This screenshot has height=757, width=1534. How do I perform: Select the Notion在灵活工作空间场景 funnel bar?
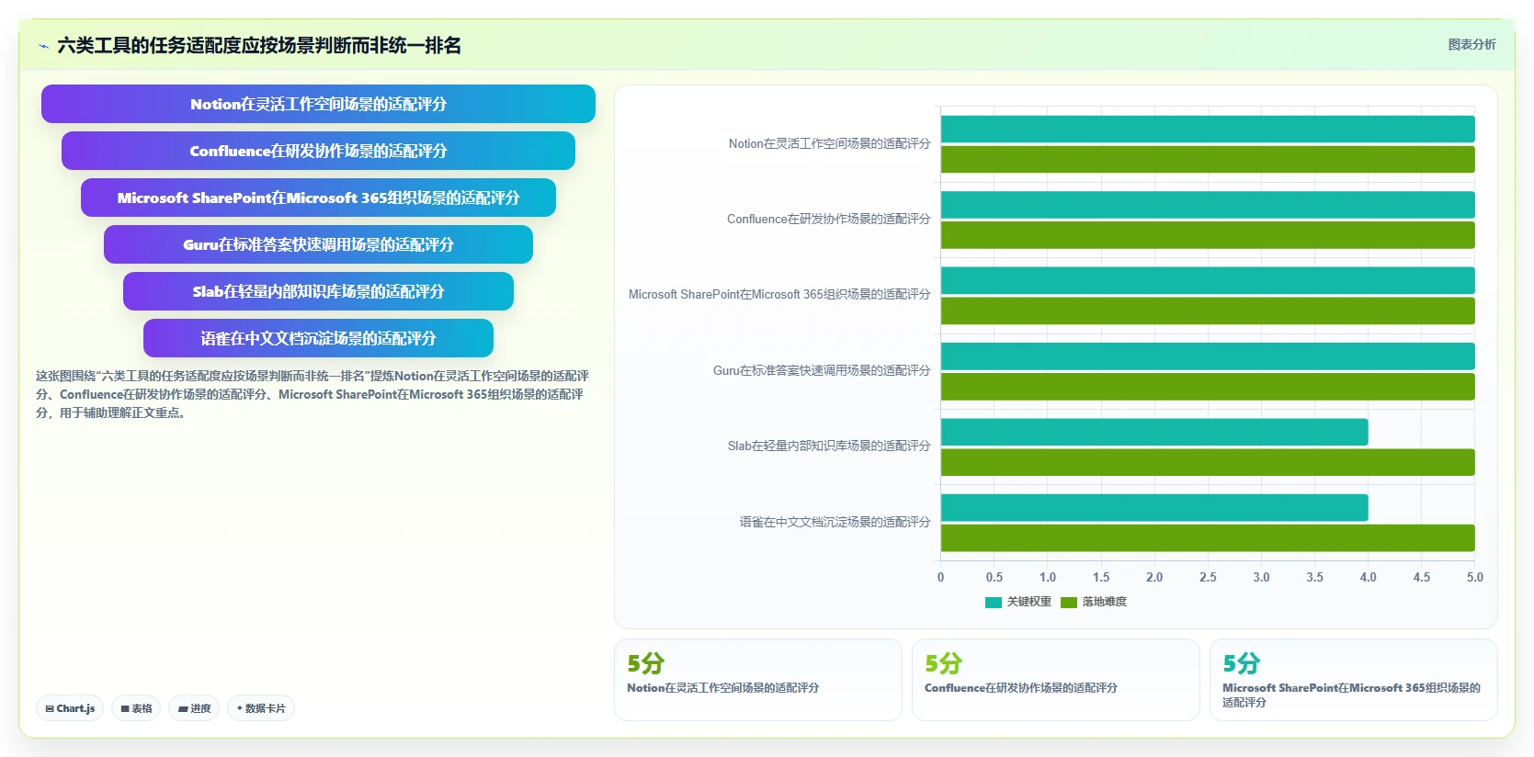tap(318, 104)
